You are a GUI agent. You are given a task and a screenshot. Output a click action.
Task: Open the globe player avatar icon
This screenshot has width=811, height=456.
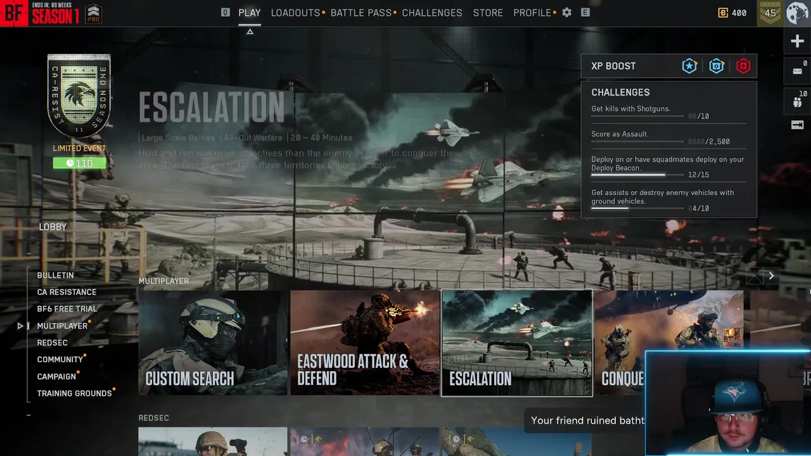point(797,13)
